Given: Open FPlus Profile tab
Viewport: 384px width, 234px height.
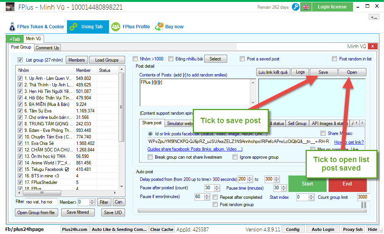Looking at the screenshot, I should 130,27.
